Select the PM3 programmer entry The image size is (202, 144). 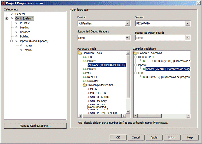[x=88, y=73]
